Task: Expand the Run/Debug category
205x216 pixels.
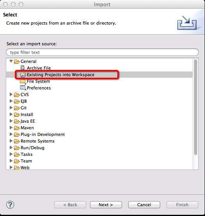Action: [11, 148]
